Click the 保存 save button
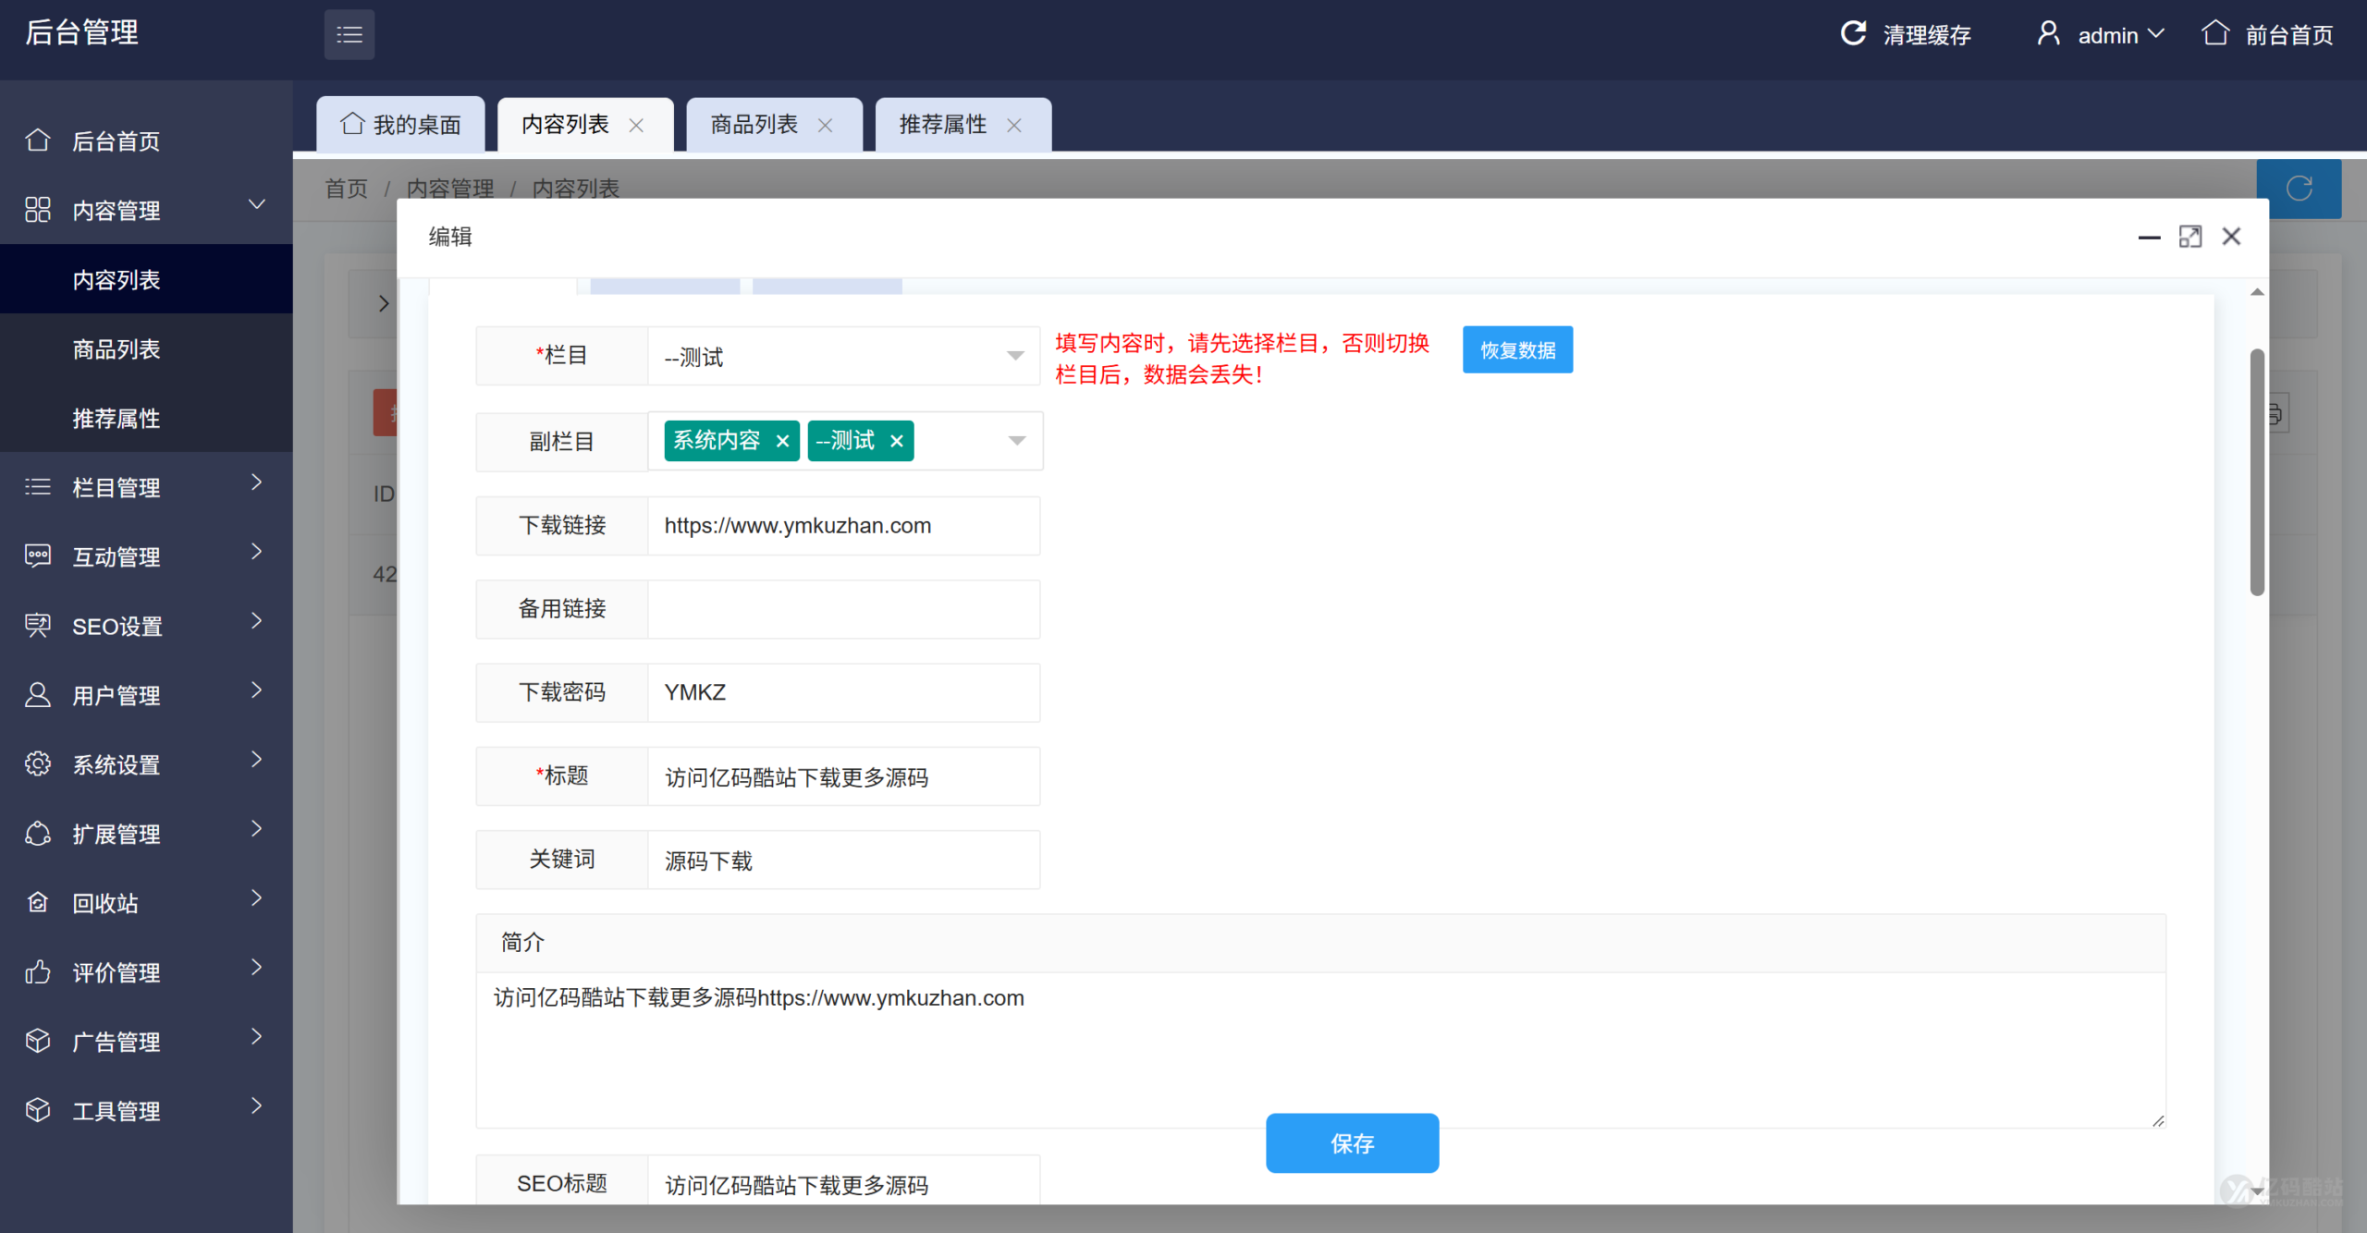Viewport: 2367px width, 1233px height. tap(1352, 1143)
